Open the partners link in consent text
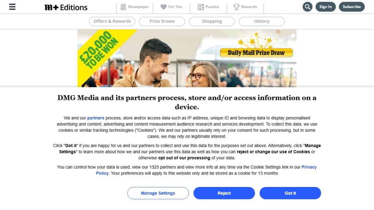 (96, 118)
